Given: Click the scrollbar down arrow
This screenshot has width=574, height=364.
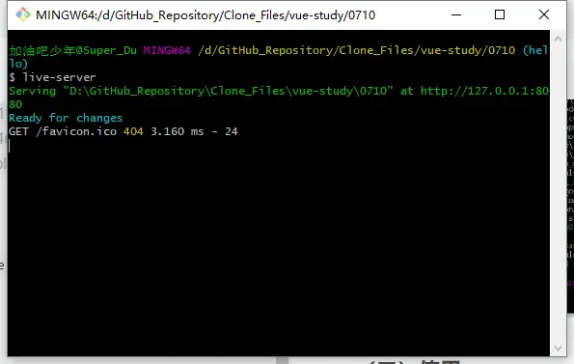Looking at the screenshot, I should pos(558,348).
